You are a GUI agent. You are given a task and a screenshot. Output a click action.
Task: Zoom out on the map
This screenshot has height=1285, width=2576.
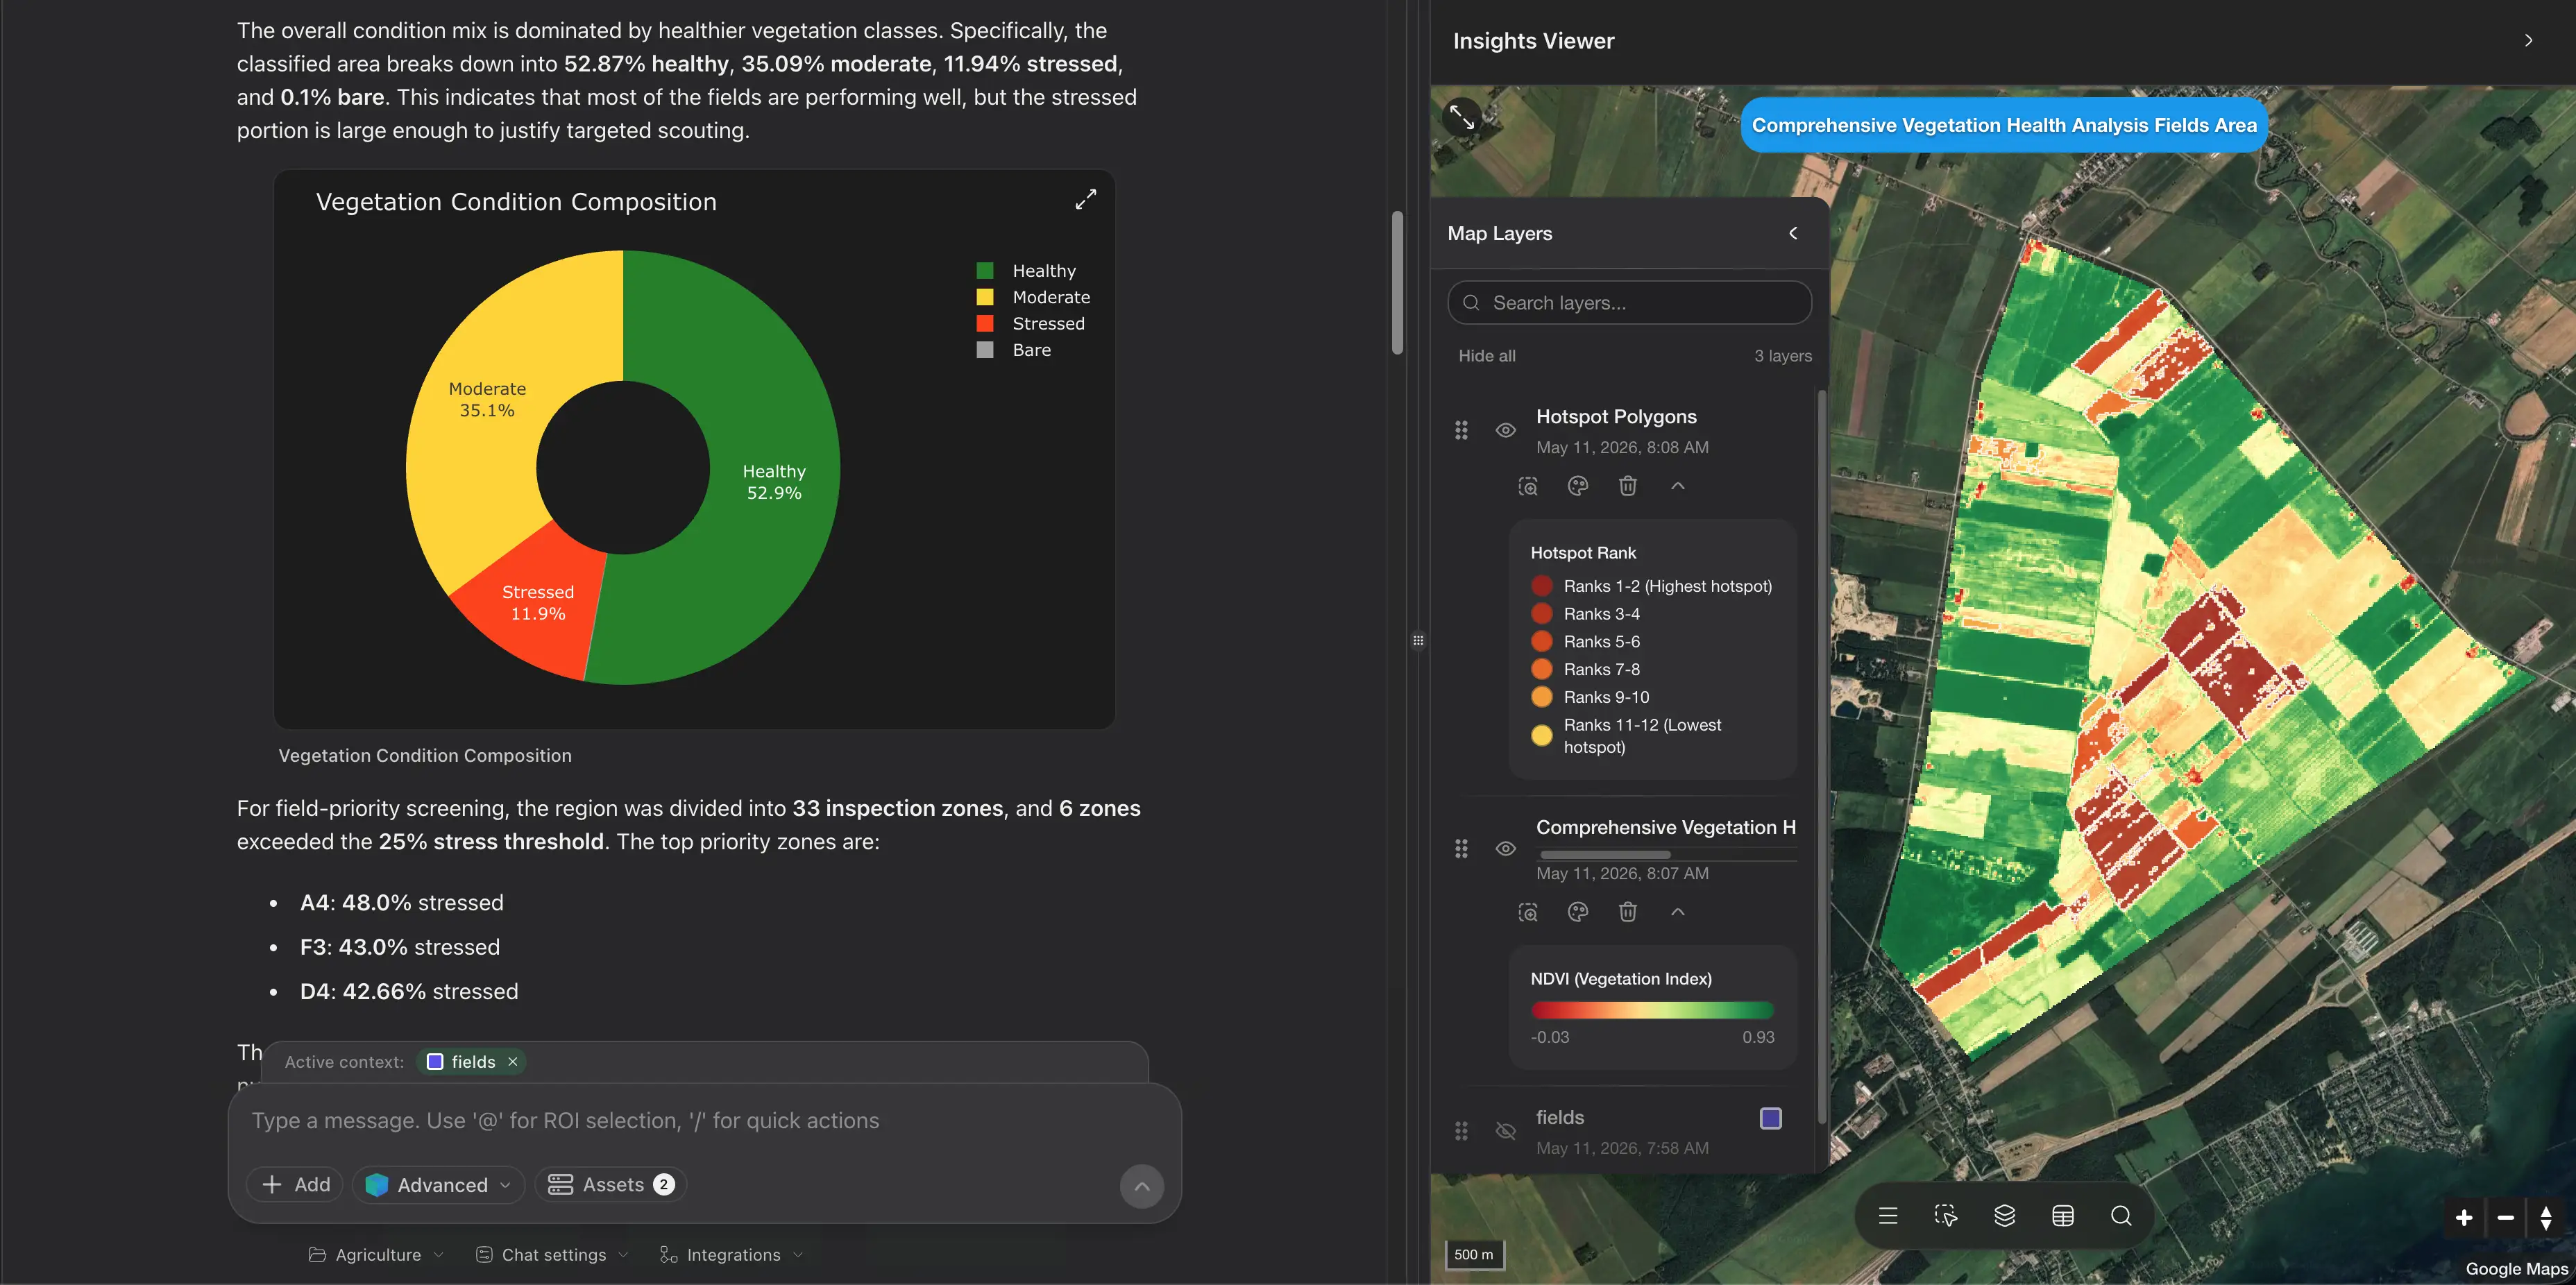tap(2505, 1217)
